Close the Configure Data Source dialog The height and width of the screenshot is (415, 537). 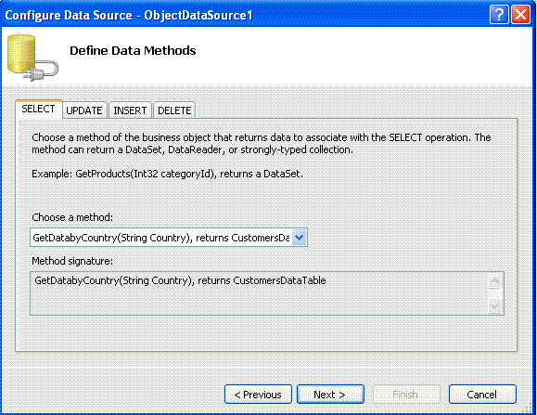[x=520, y=15]
